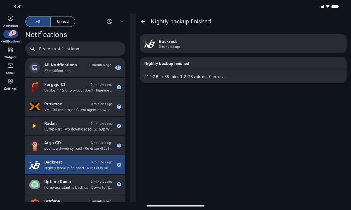Click 'Deploy 1.12.0 to production?' preview text
The image size is (351, 210).
coord(68,90)
